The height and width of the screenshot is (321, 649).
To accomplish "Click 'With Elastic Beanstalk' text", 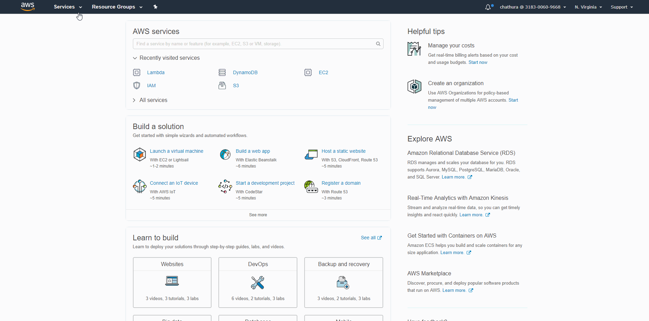I will [256, 160].
